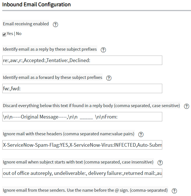View help for ignore subject starts with
Image resolution: width=191 pixels, height=196 pixels.
160,163
